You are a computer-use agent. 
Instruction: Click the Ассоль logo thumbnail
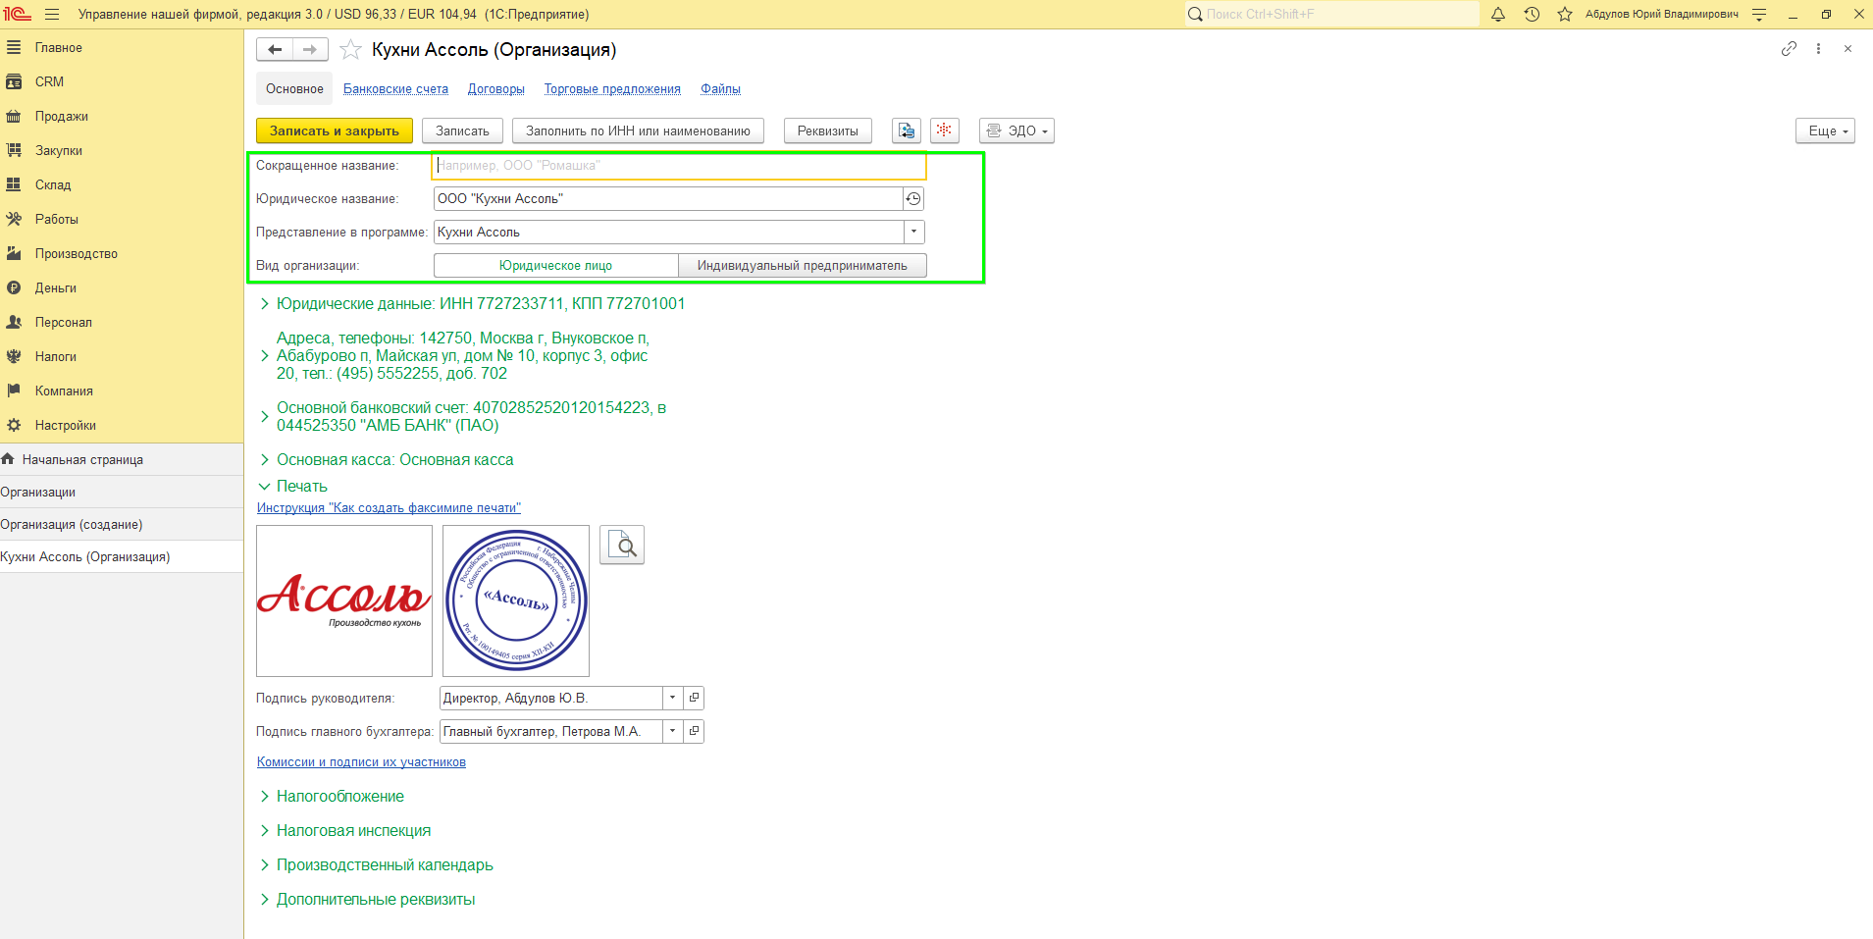(x=344, y=601)
